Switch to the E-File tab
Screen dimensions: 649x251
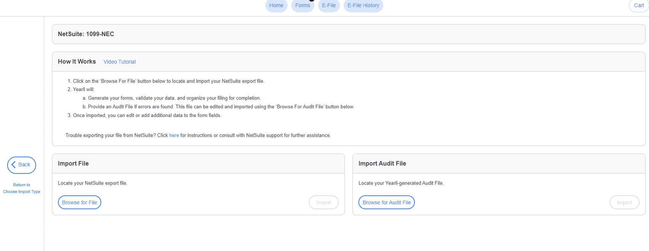(329, 6)
